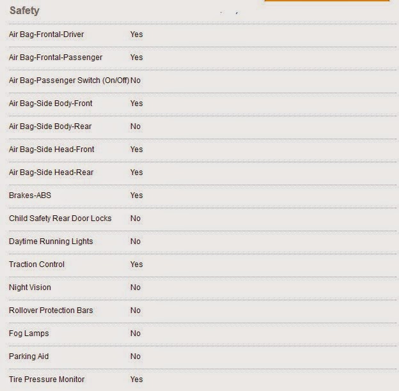Click the Air Bag-Frontal-Passenger row label
This screenshot has height=391, width=399.
click(56, 57)
